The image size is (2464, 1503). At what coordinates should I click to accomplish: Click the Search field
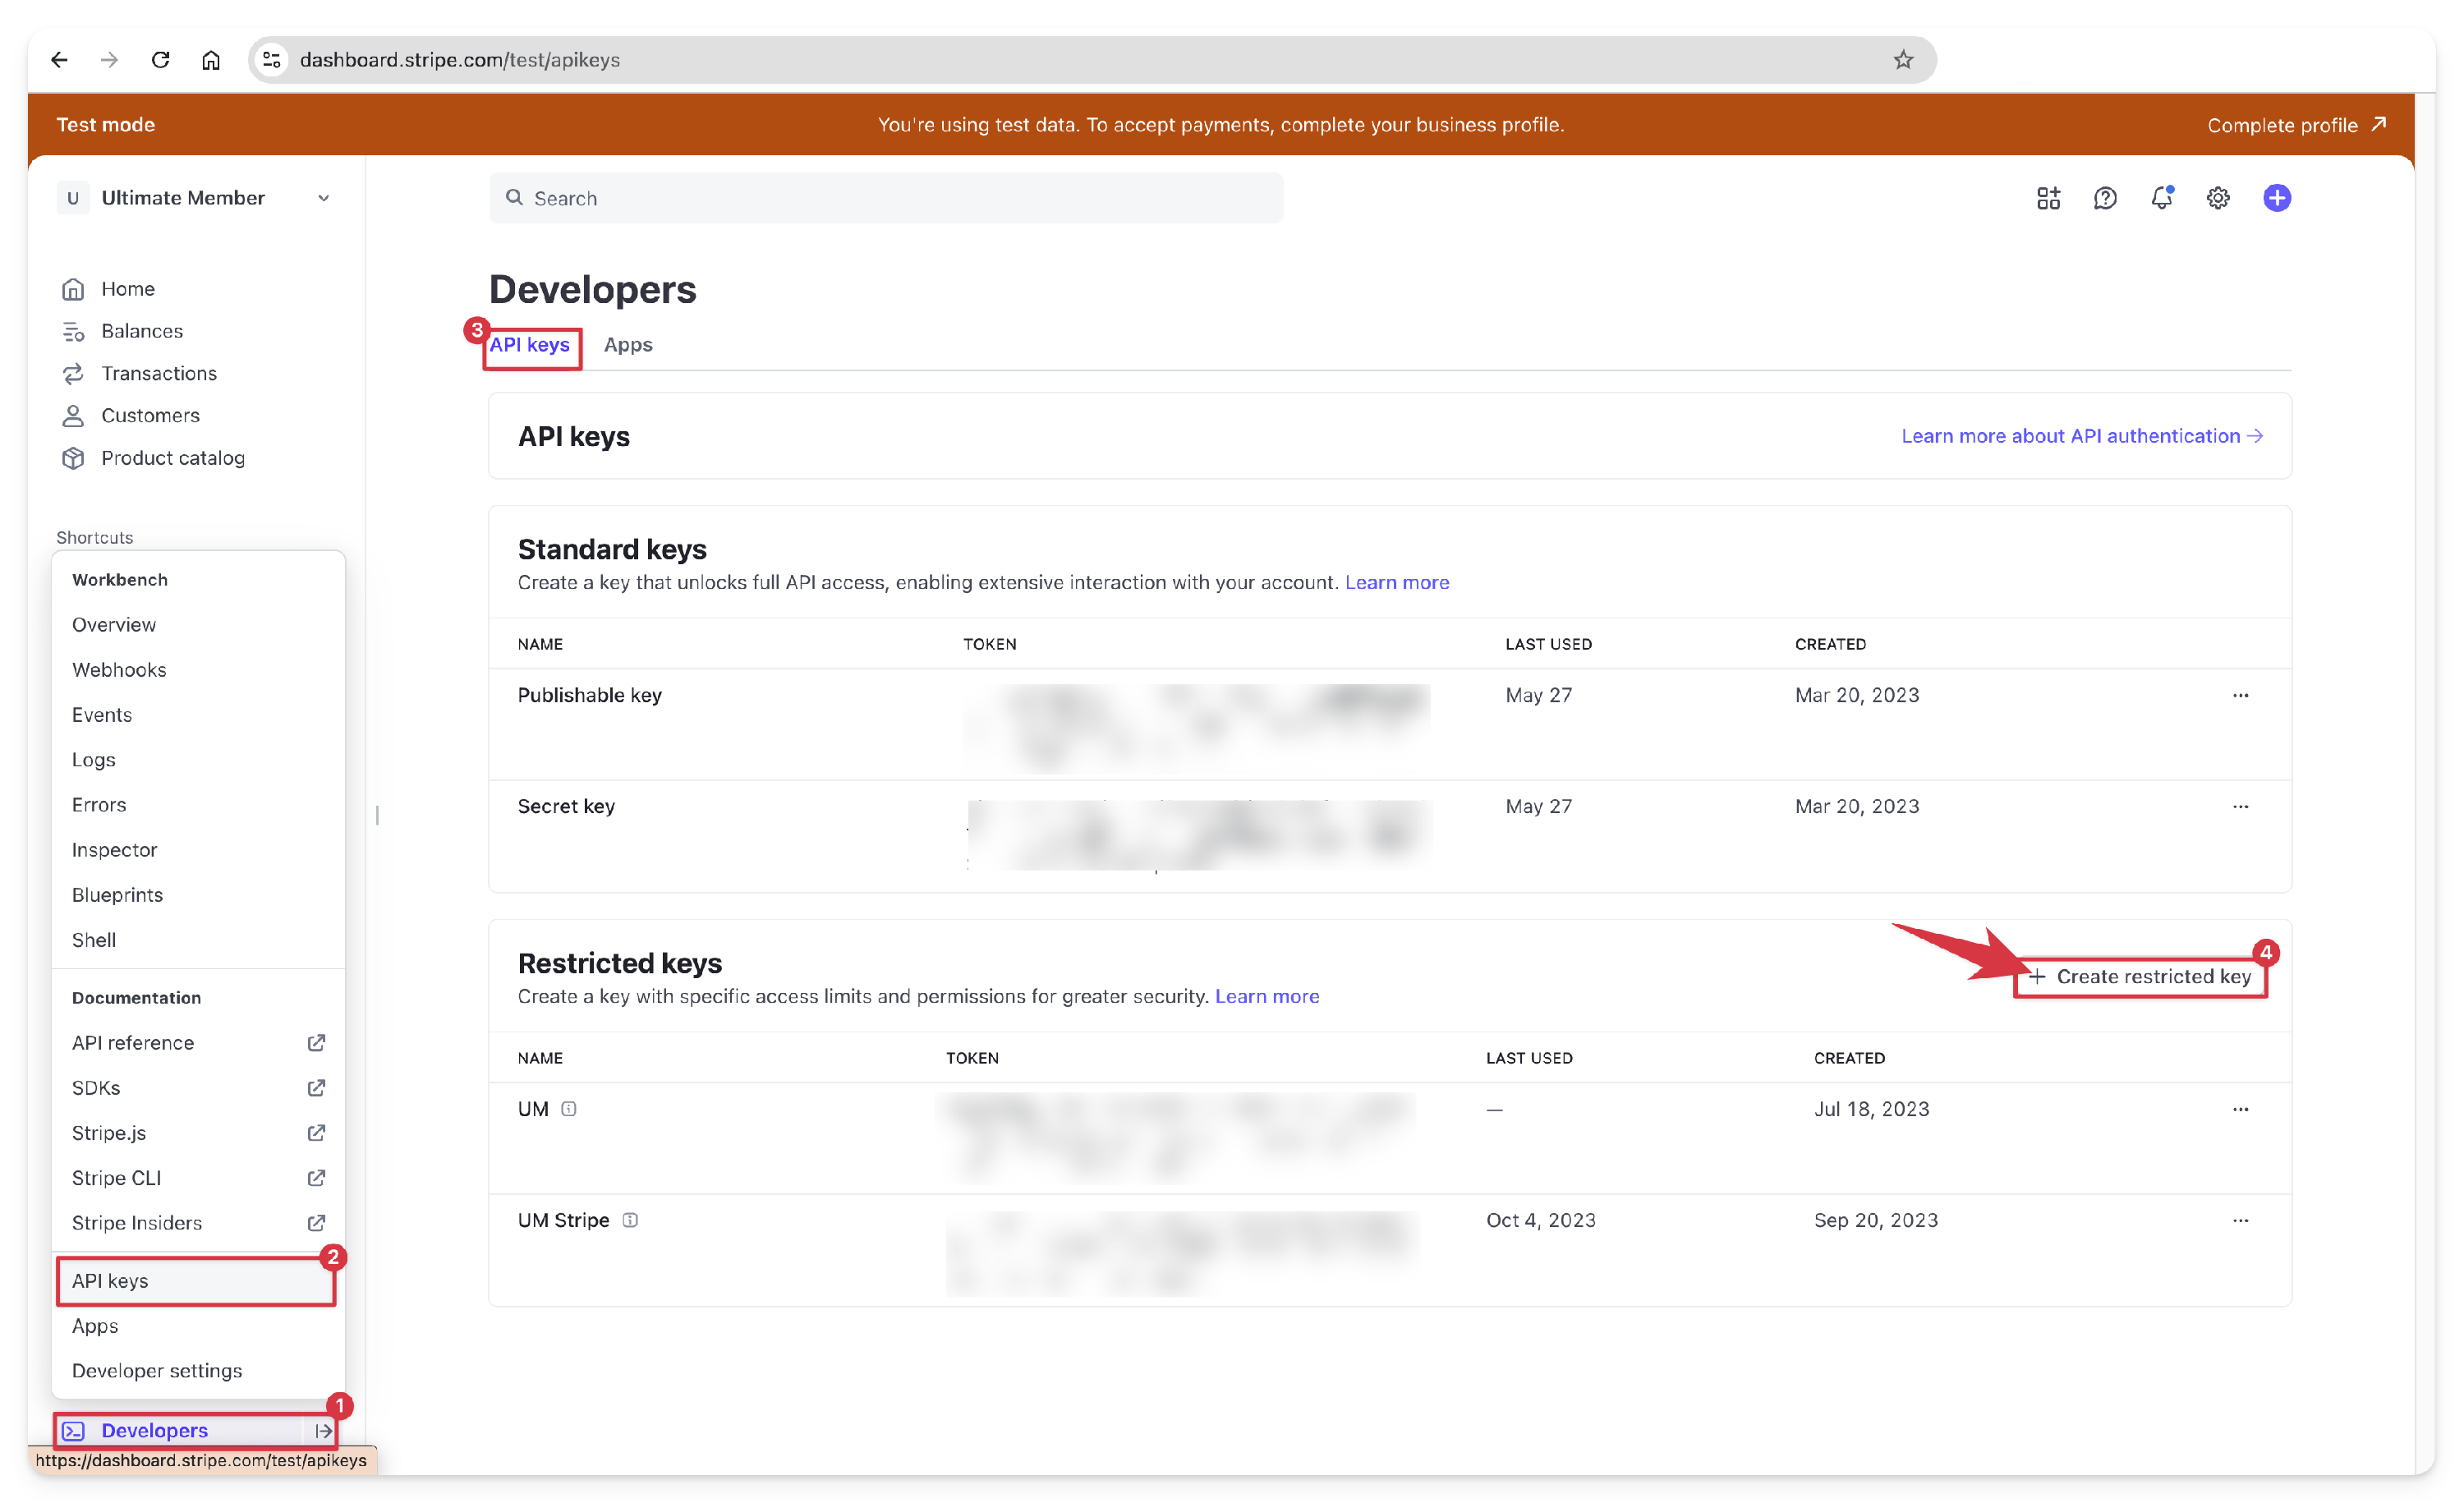[886, 198]
